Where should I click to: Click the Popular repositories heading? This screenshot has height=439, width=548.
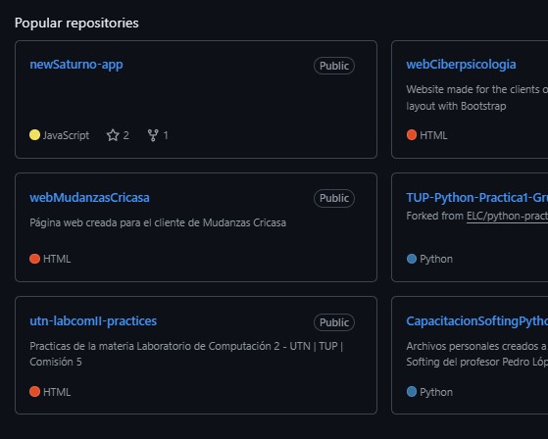[x=76, y=24]
